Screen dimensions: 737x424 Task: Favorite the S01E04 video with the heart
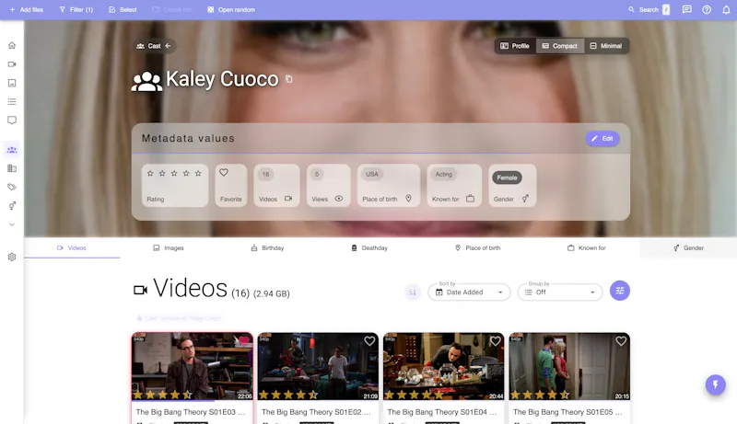pyautogui.click(x=496, y=341)
